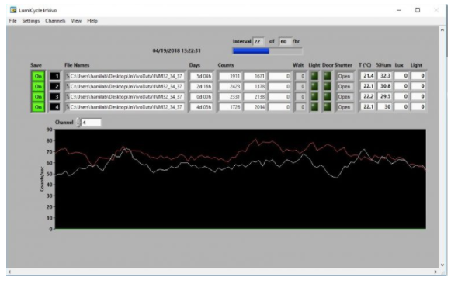Open the Channels menu
451x284 pixels.
click(55, 21)
